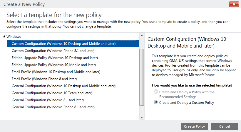Select Custom Configuration (Windows 10 Desktop and Mobile)

(63, 44)
